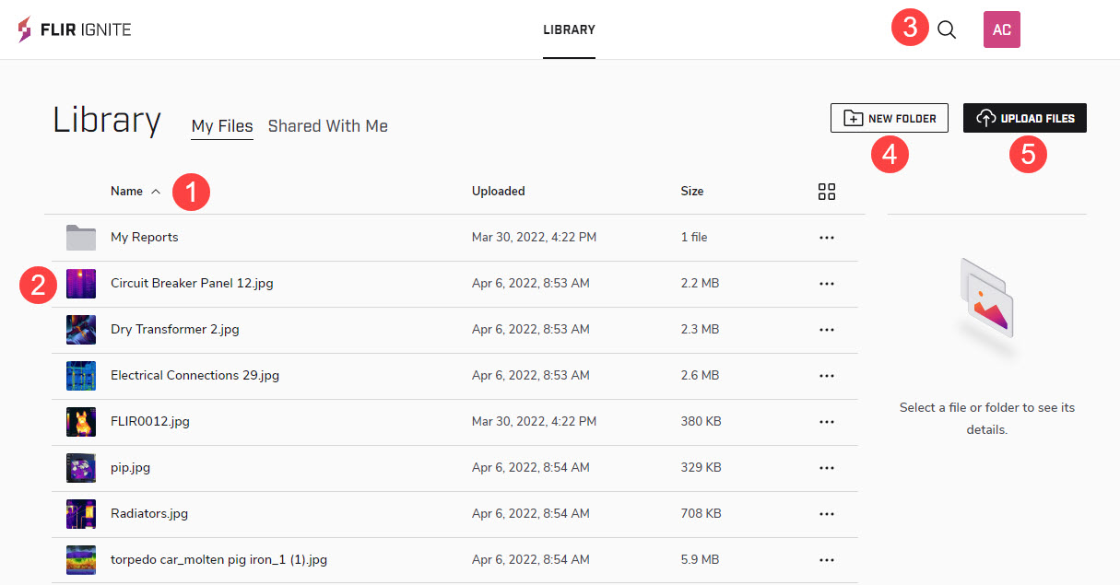Open more options for Dry Transformer 2.jpg
The image size is (1120, 585).
click(x=827, y=330)
